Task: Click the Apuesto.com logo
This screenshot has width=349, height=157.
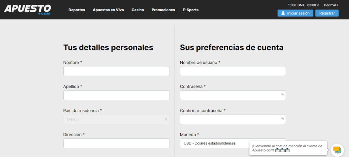Action: tap(28, 10)
